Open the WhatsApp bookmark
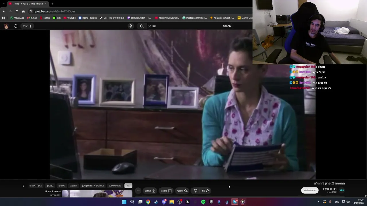This screenshot has width=367, height=206. point(17,18)
